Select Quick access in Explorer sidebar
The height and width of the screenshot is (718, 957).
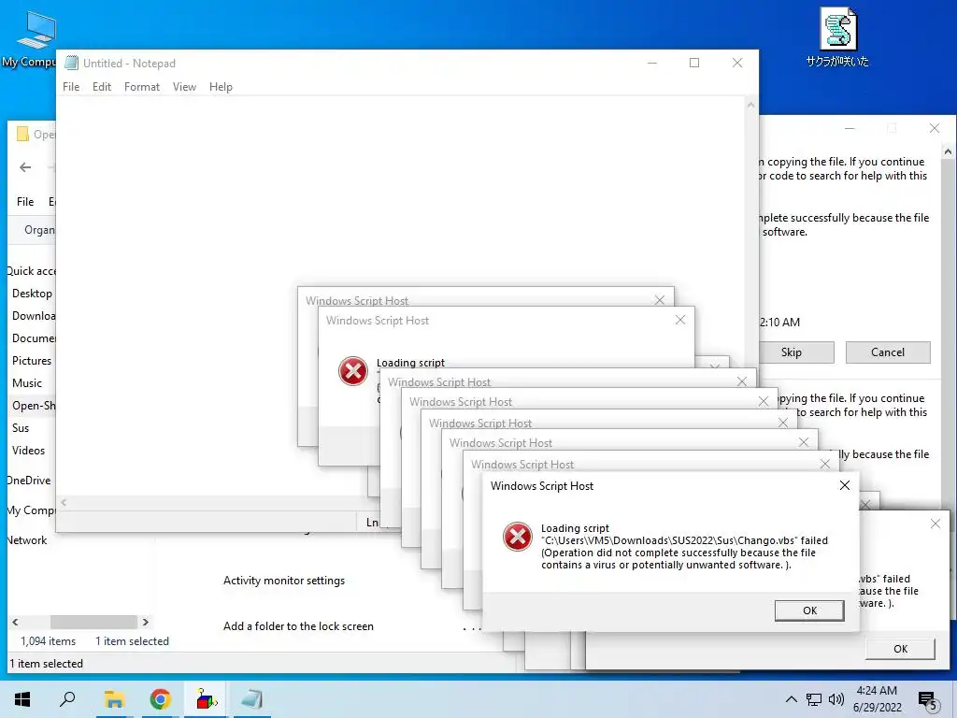click(x=31, y=271)
